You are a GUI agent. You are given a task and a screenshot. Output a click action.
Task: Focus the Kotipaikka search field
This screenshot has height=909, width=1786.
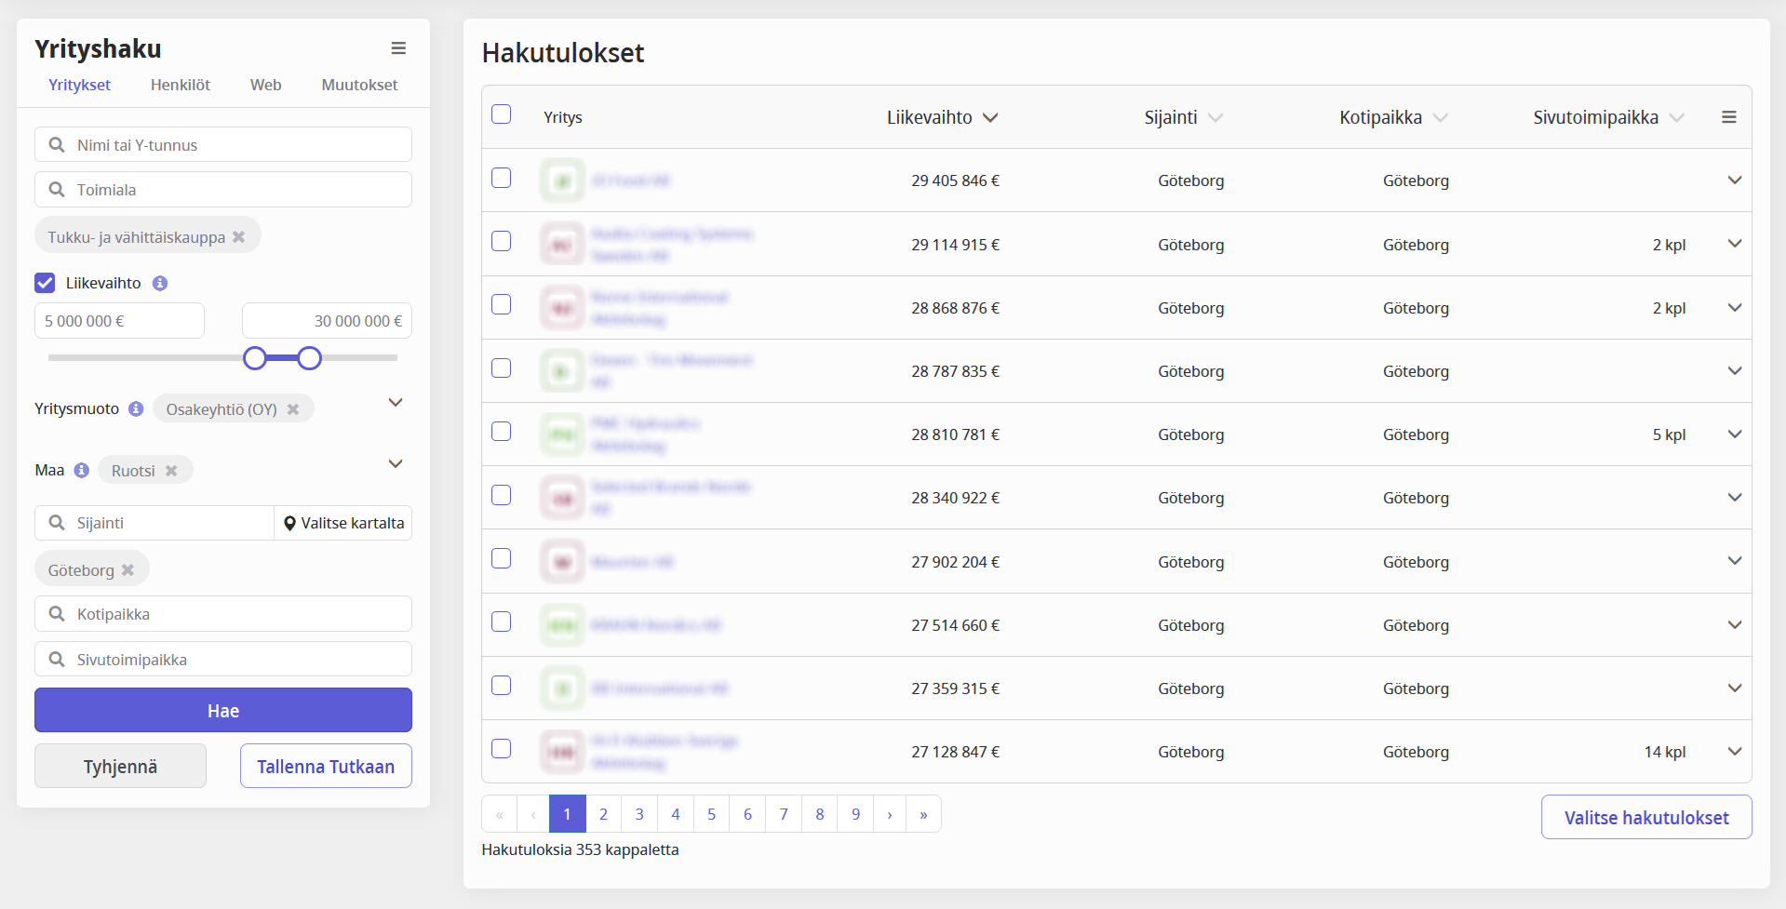pos(223,614)
